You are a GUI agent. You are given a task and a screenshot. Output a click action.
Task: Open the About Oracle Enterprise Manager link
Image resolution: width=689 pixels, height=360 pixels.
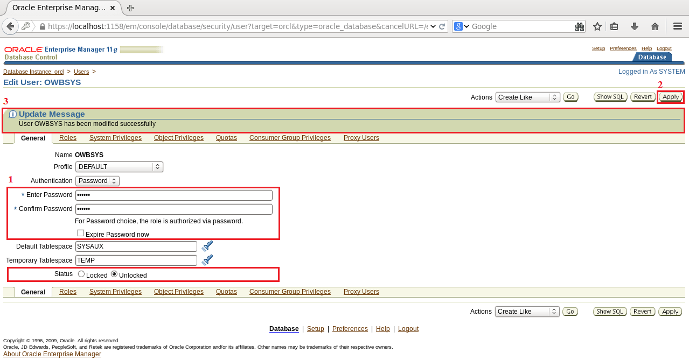[x=52, y=354]
